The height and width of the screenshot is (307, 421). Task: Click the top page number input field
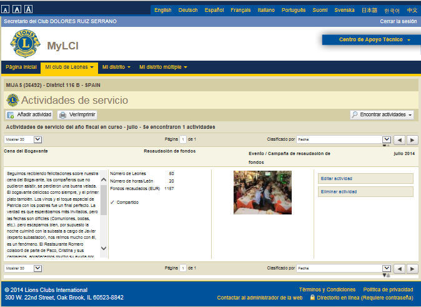click(x=182, y=139)
